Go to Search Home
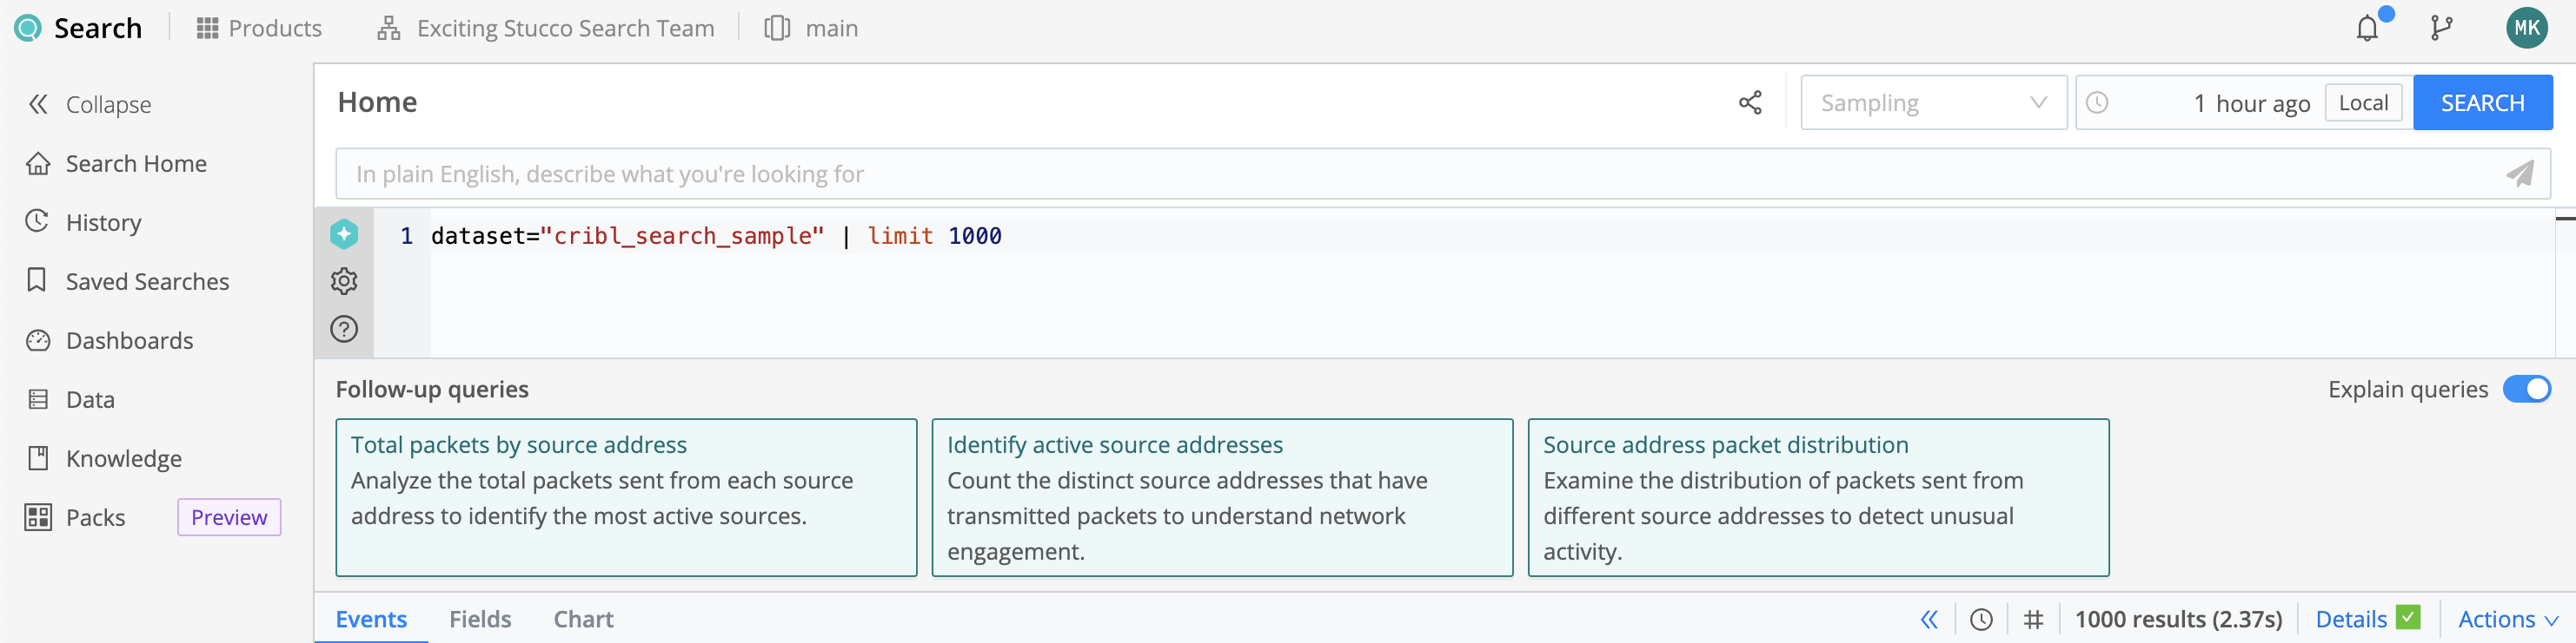 pyautogui.click(x=117, y=164)
